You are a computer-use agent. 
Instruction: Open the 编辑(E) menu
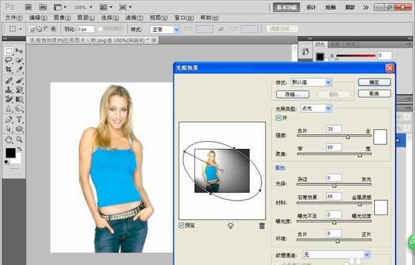tap(38, 18)
